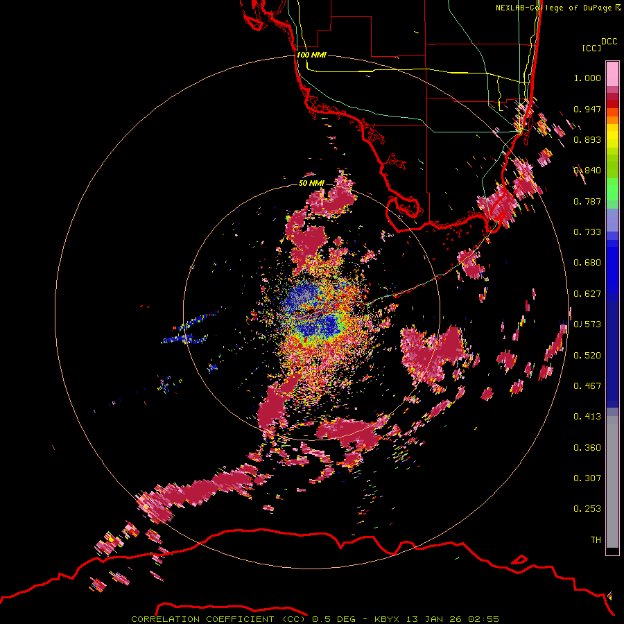Click the 0.253 legend value
This screenshot has width=624, height=624.
587,509
